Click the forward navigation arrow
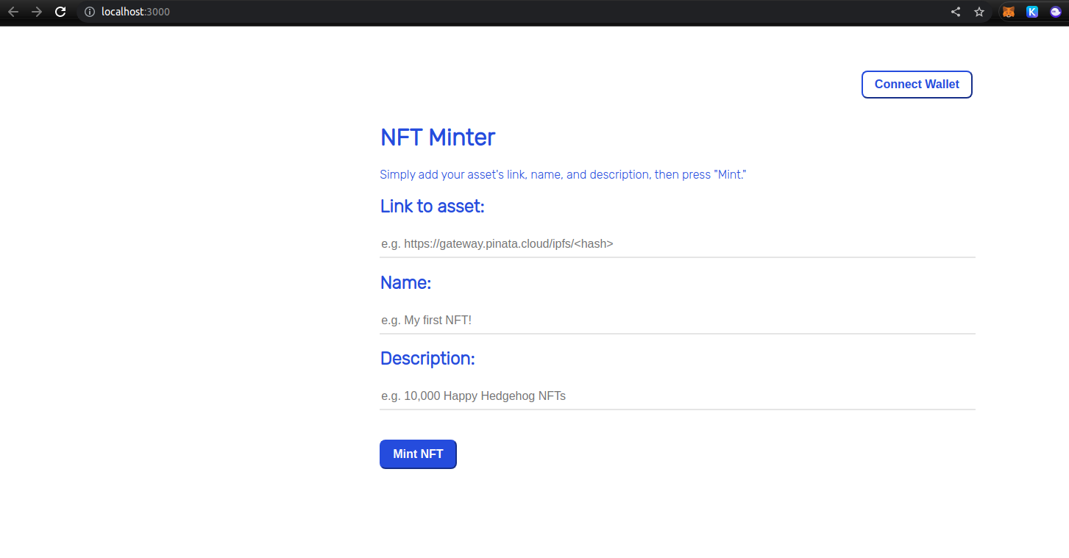Viewport: 1069px width, 558px height. pos(37,12)
